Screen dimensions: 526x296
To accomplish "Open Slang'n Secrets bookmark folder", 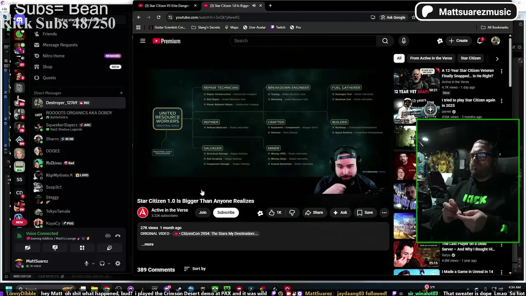I will 206,28.
